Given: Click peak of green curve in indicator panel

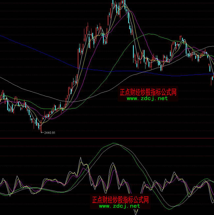Looking at the screenshot, I should pyautogui.click(x=114, y=143).
